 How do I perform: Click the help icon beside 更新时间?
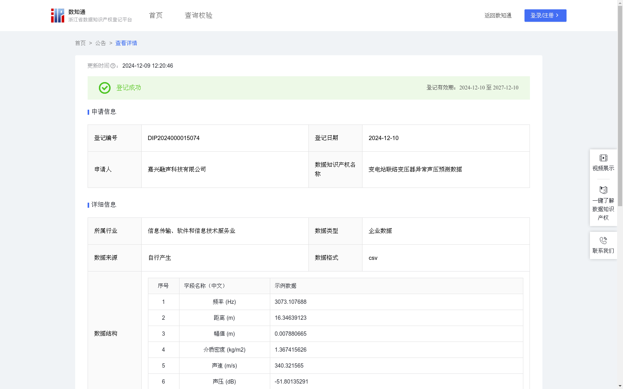coord(113,66)
